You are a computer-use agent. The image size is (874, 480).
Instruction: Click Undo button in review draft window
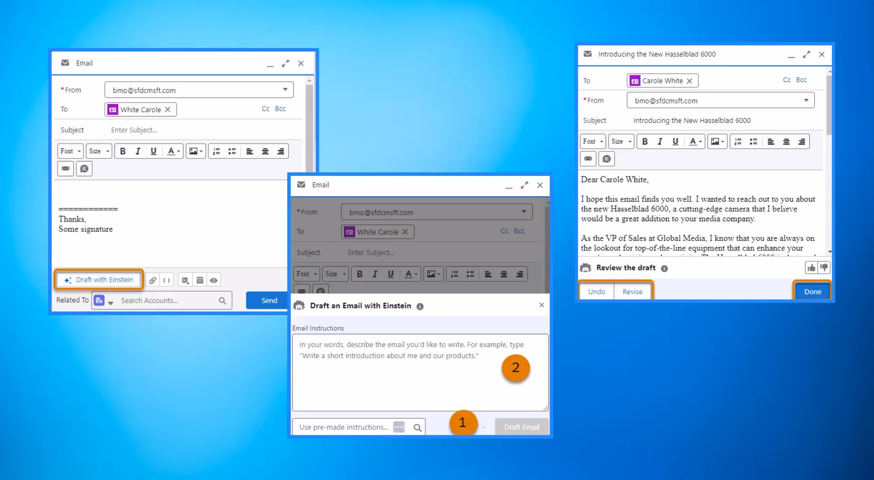point(597,291)
